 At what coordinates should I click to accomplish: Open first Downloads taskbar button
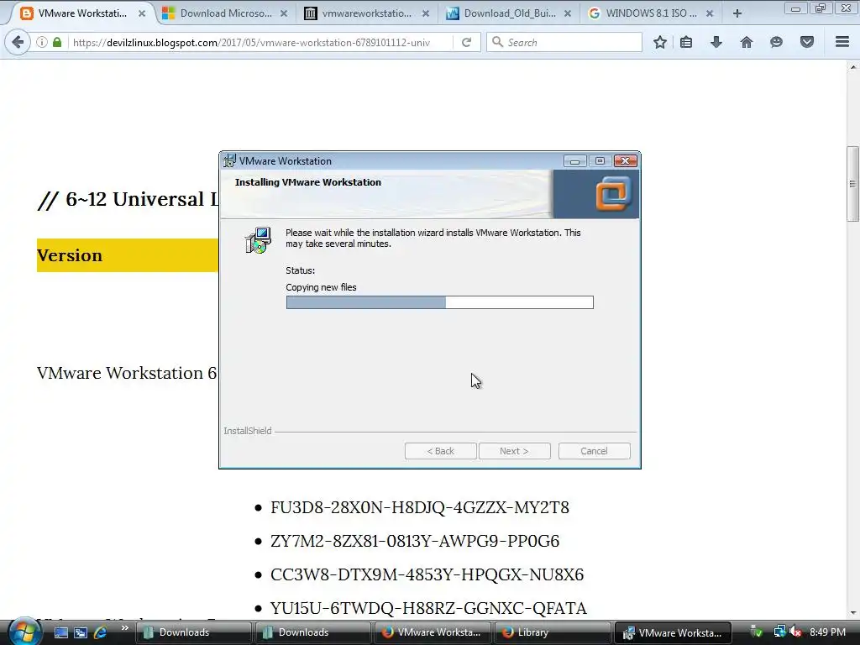click(x=194, y=632)
